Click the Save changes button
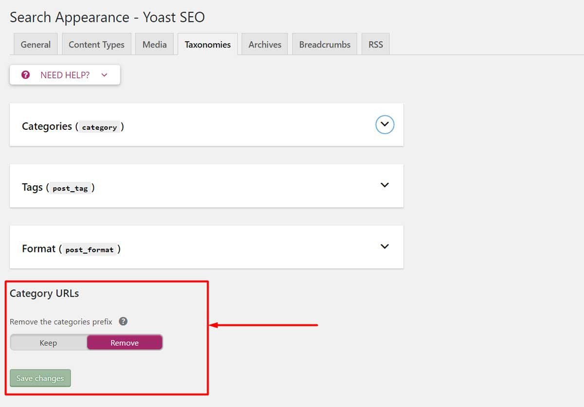Screen dimensions: 584x407 [x=40, y=378]
